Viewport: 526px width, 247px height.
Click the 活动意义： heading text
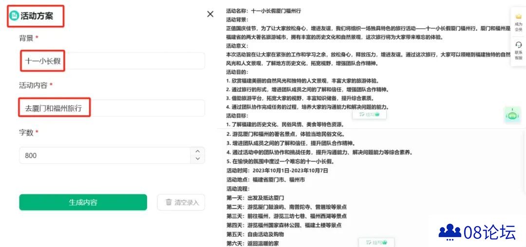point(237,46)
